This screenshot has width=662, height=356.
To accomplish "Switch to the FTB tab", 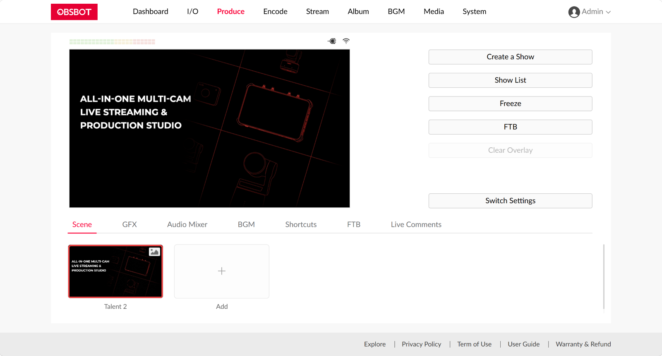I will 354,224.
